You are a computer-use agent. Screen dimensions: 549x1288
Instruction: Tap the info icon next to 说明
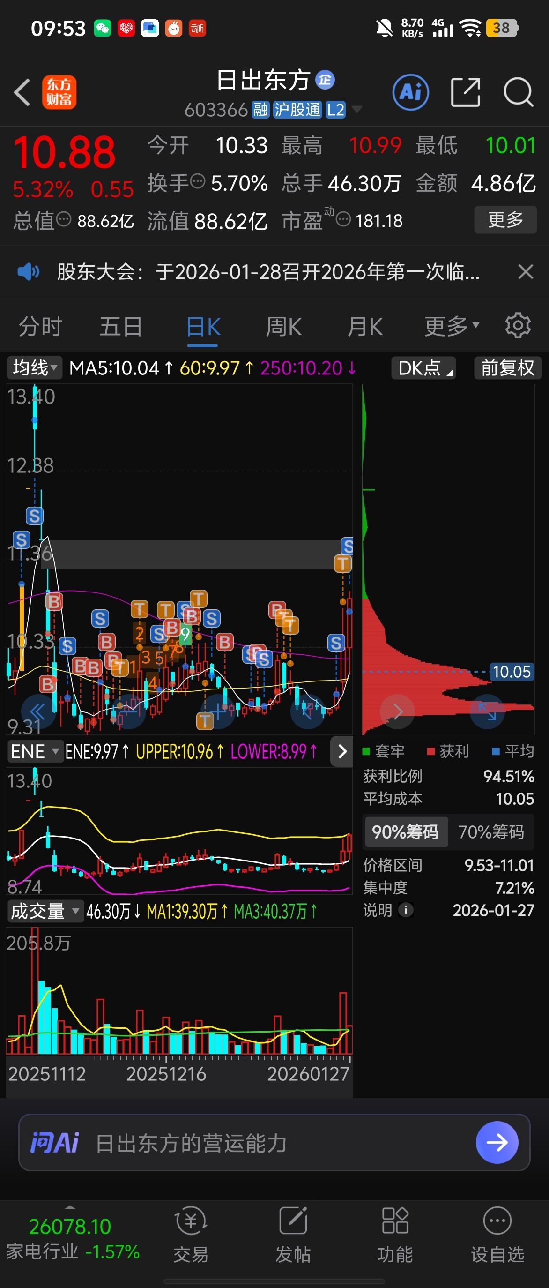406,910
